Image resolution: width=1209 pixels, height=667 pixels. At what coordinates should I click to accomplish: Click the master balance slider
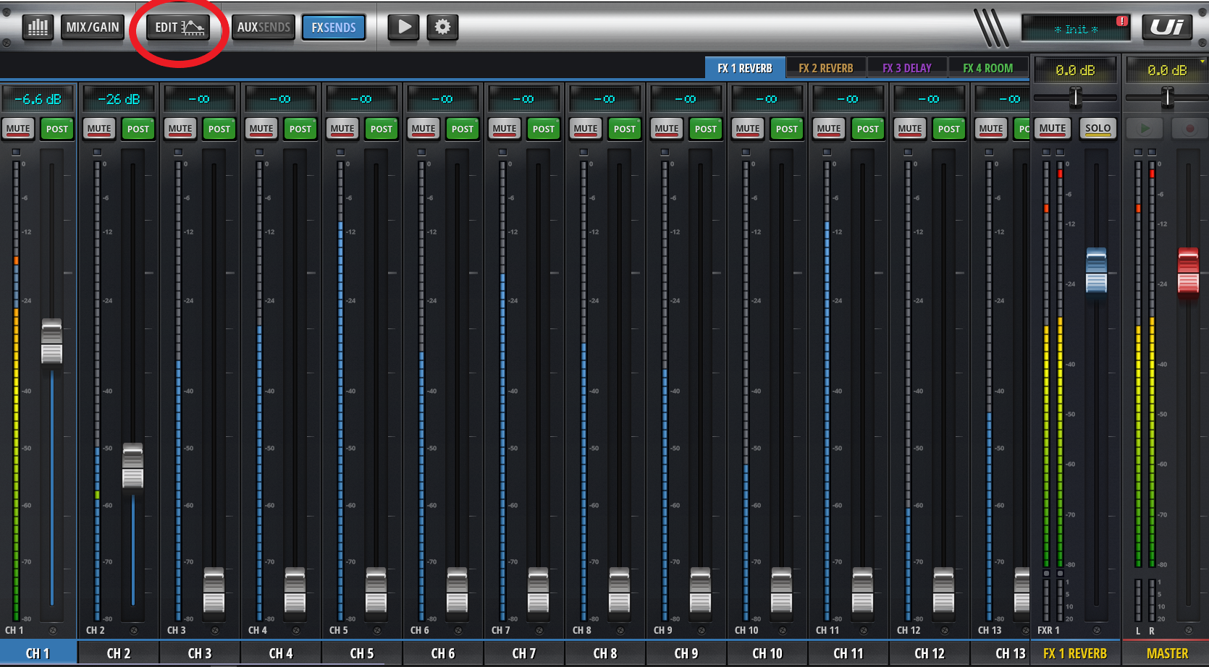coord(1167,97)
